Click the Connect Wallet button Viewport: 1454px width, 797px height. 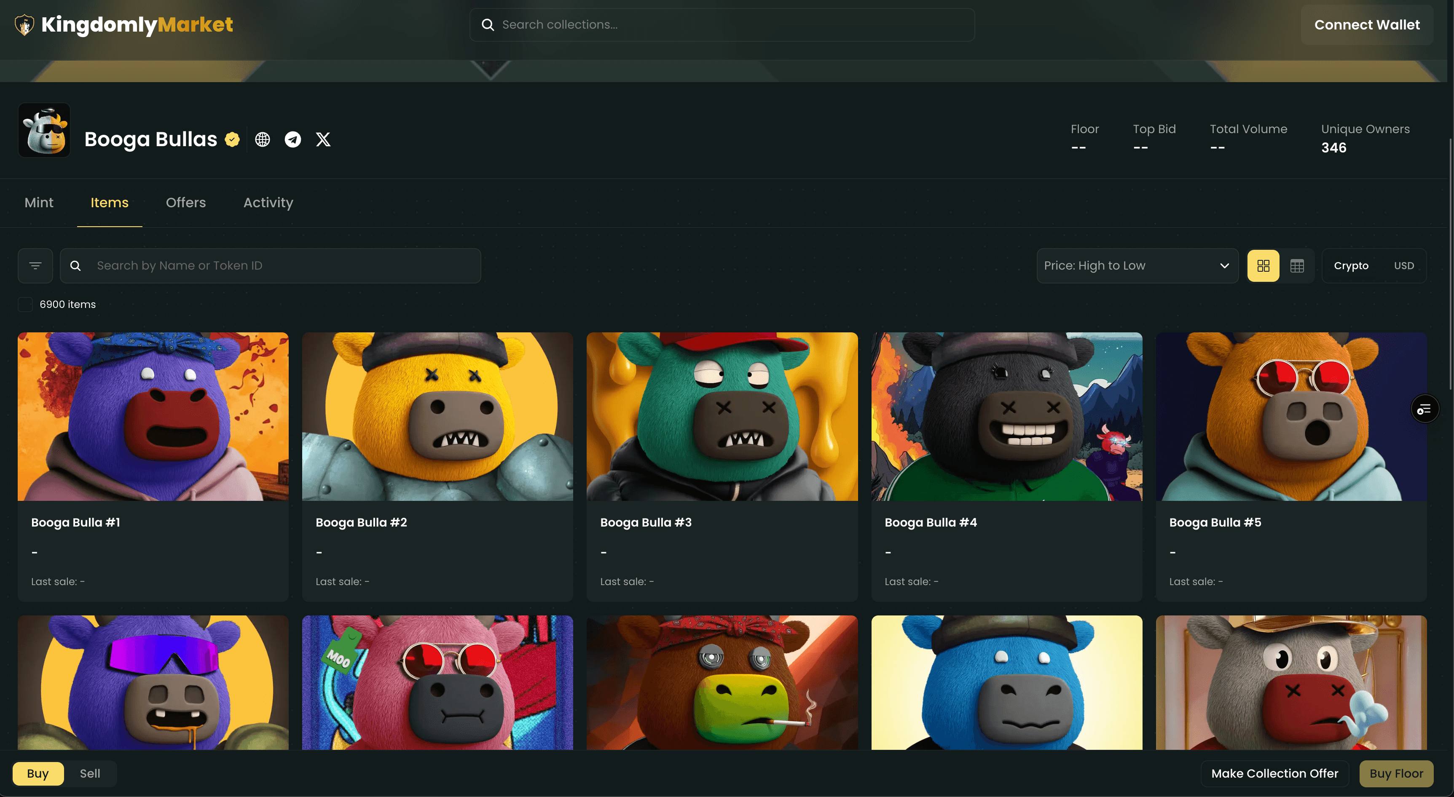[x=1367, y=24]
